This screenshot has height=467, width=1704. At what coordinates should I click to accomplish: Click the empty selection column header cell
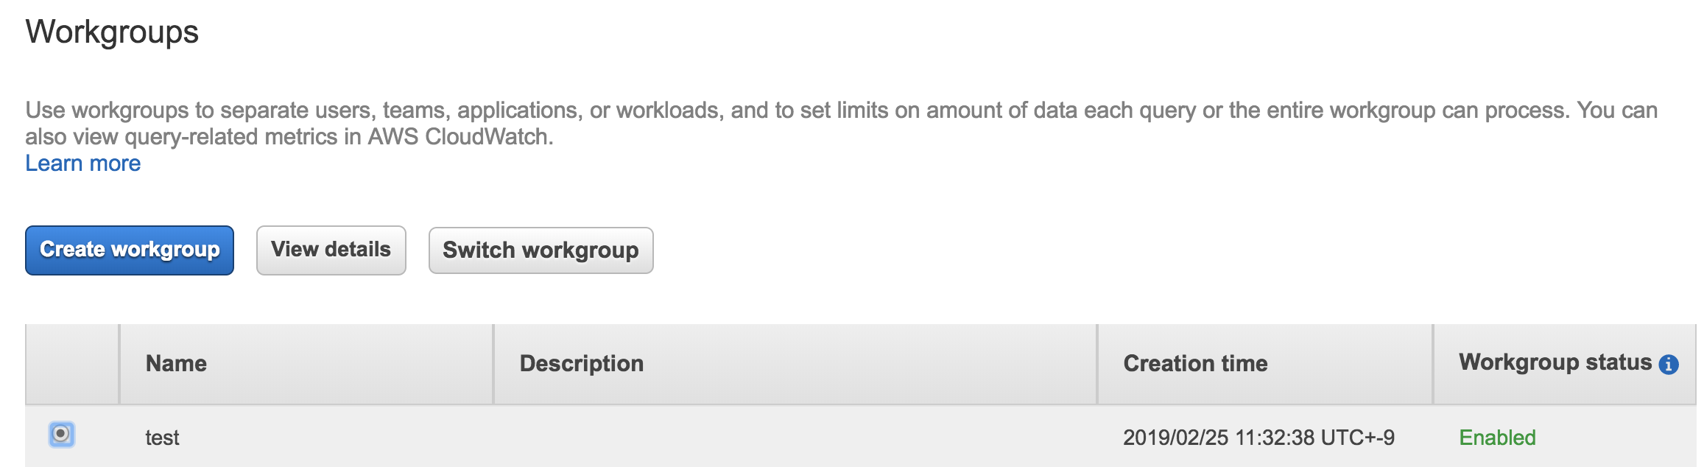coord(72,364)
